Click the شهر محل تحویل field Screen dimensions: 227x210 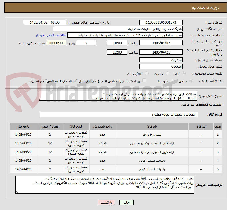(161, 67)
